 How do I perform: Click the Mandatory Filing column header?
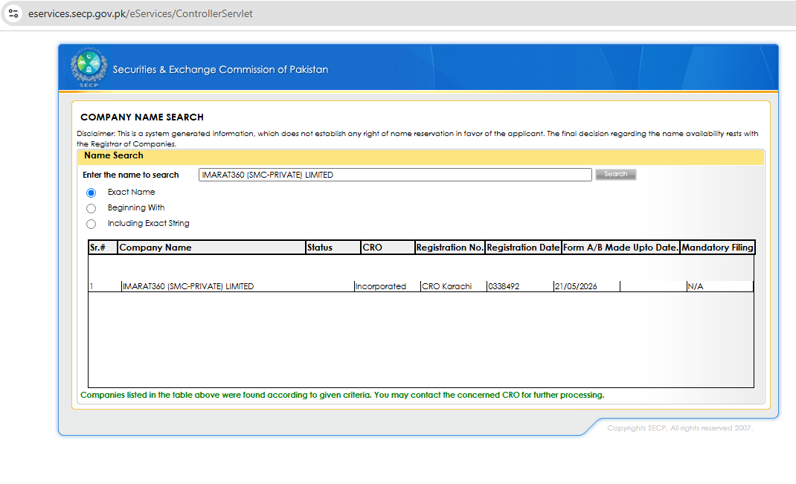point(717,248)
